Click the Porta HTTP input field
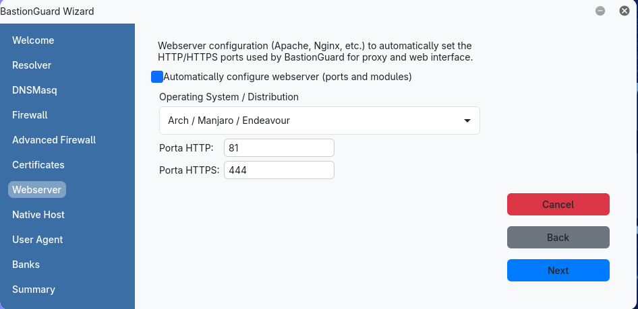The image size is (638, 309). click(x=279, y=148)
